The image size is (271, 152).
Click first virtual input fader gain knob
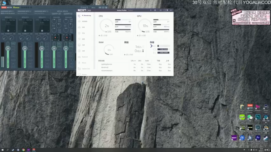coord(54,48)
